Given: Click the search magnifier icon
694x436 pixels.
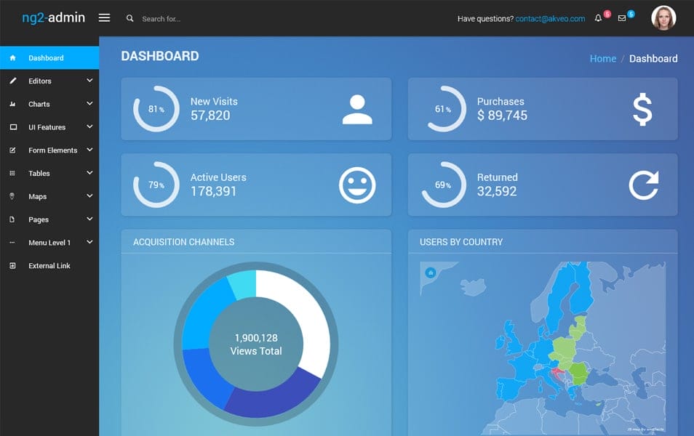Looking at the screenshot, I should point(130,19).
